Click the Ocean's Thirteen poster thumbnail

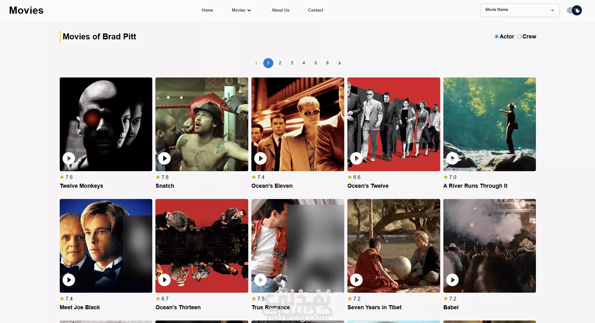click(202, 246)
